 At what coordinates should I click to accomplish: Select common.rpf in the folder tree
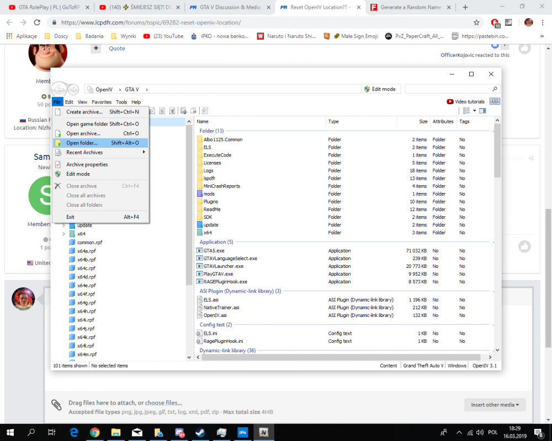click(x=89, y=243)
